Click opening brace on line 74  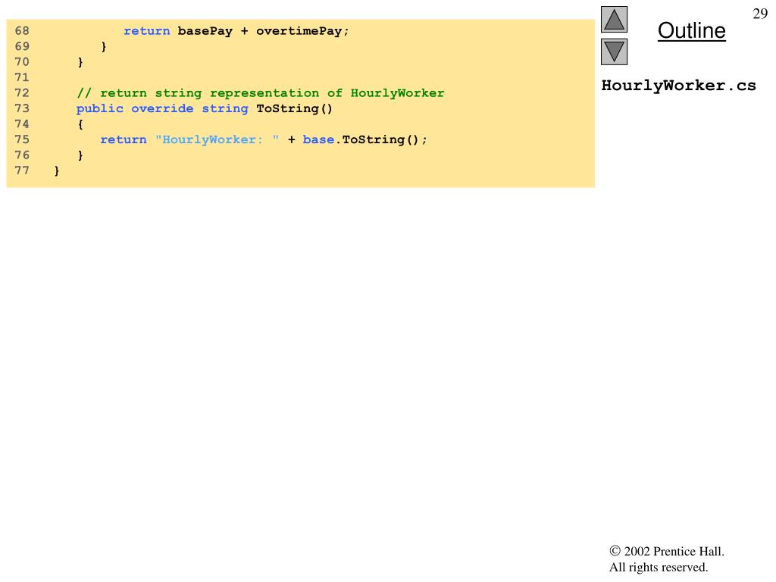point(80,124)
